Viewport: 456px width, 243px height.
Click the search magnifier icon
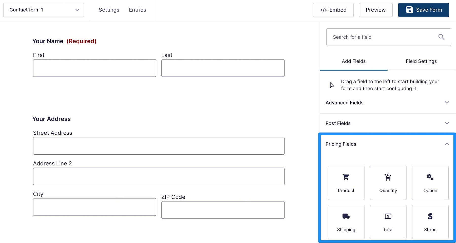click(441, 37)
